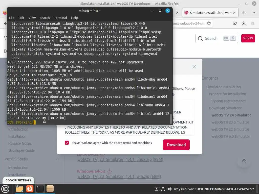Image resolution: width=259 pixels, height=194 pixels.
Task: Click the terminal title bar mint@mint
Action: [90, 11]
